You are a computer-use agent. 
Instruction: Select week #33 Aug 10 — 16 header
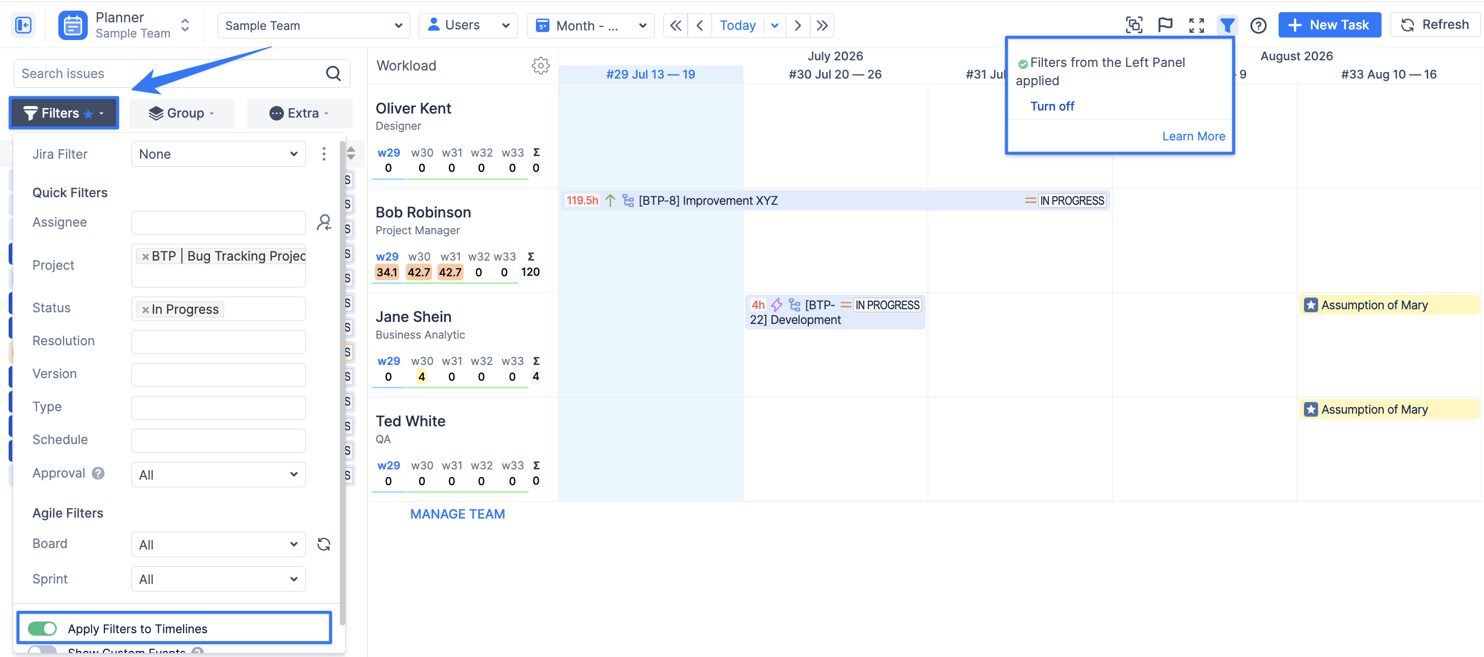coord(1388,75)
